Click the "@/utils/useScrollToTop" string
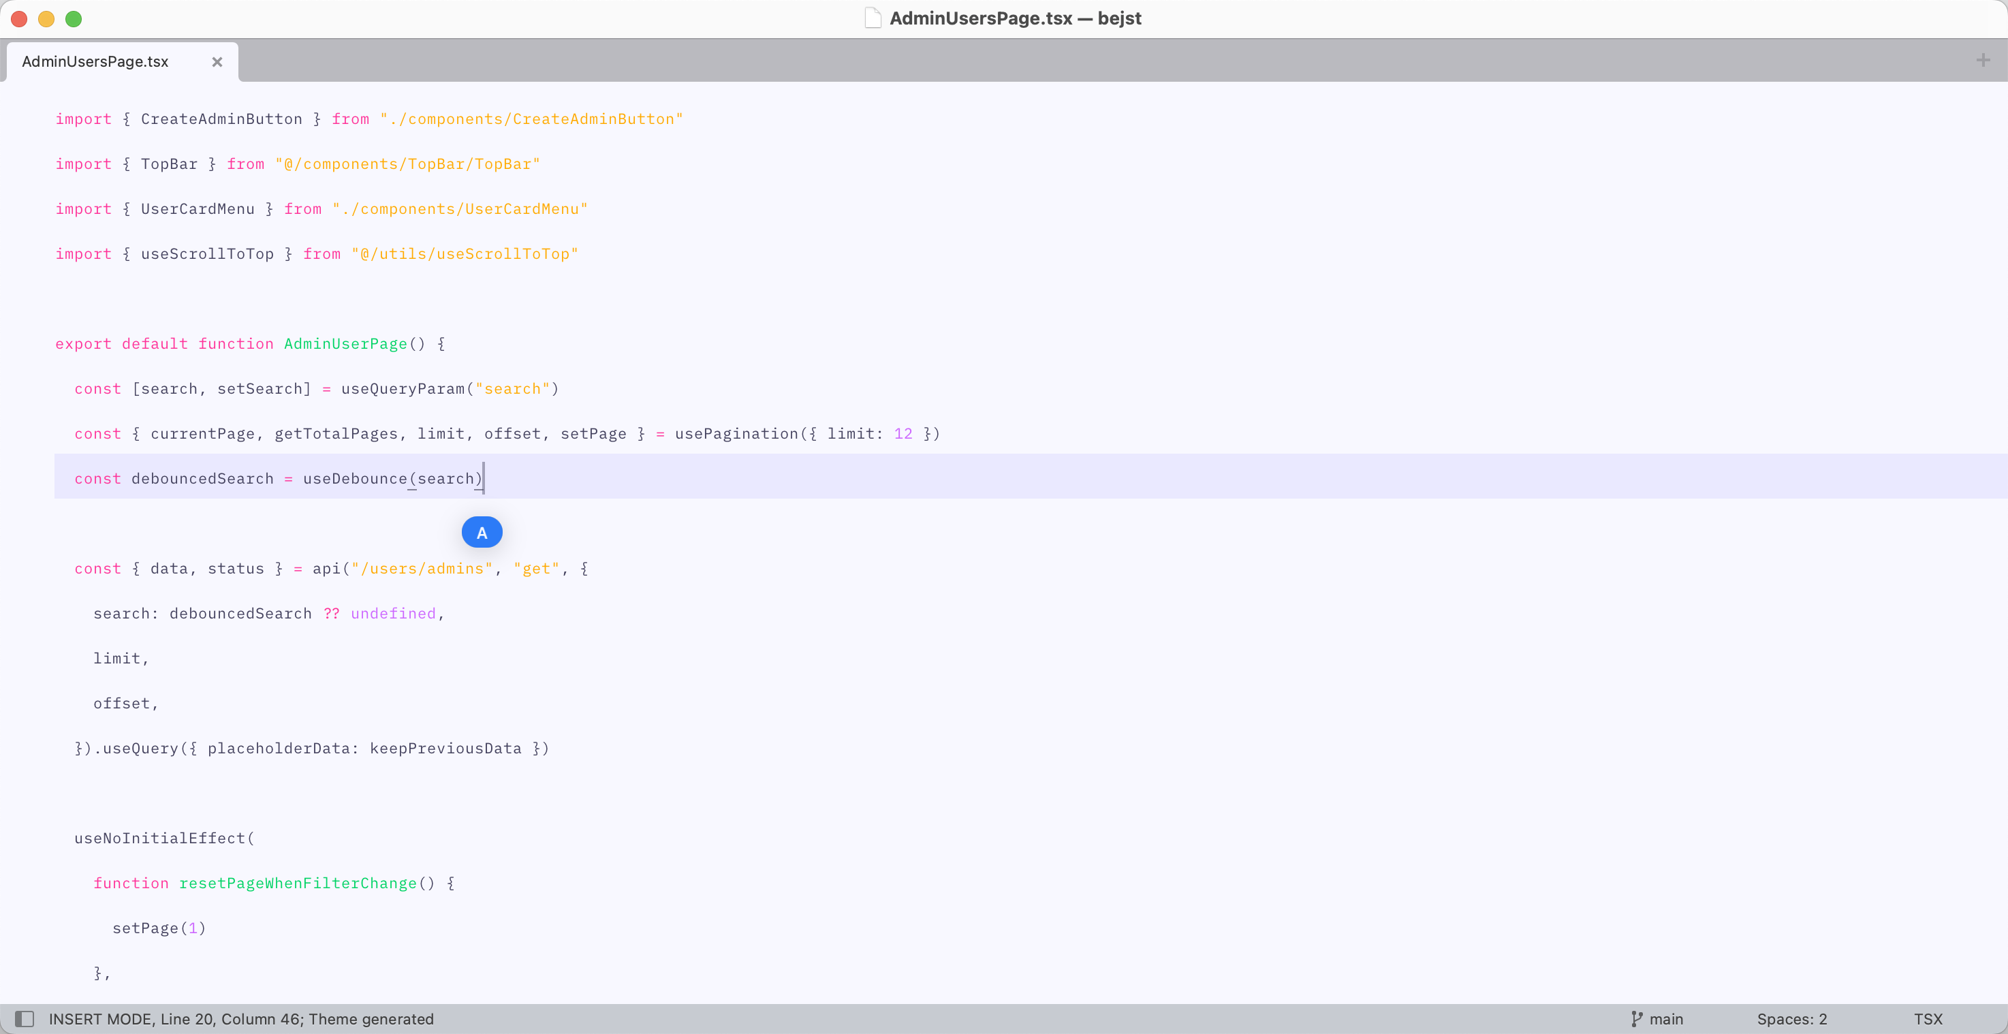Viewport: 2008px width, 1034px height. point(465,253)
